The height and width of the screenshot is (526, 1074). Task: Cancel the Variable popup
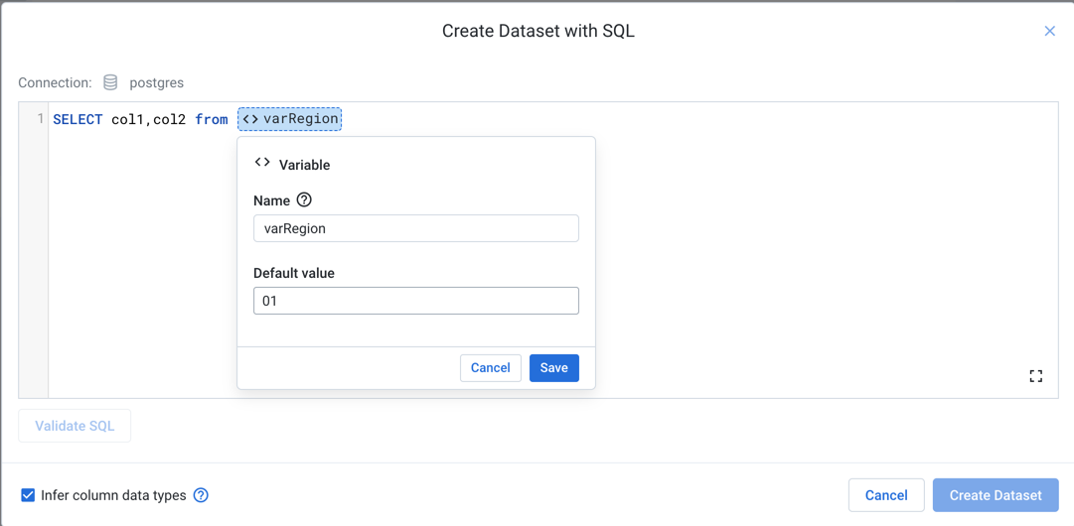tap(490, 368)
